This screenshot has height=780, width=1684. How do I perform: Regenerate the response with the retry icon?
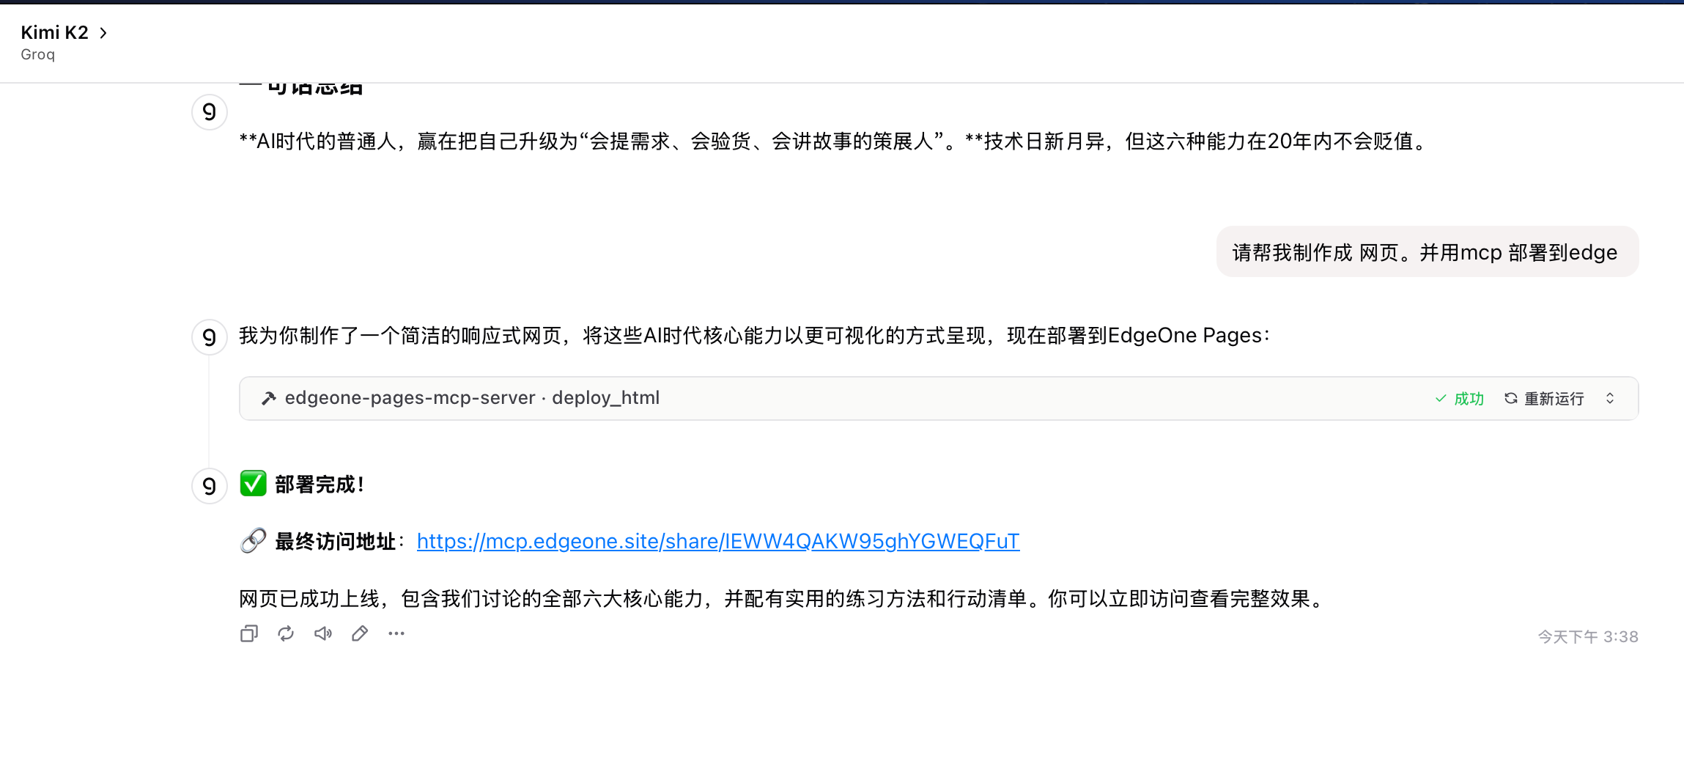point(286,633)
